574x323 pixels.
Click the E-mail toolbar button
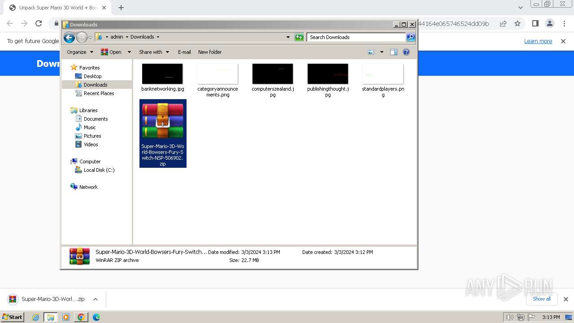point(184,52)
